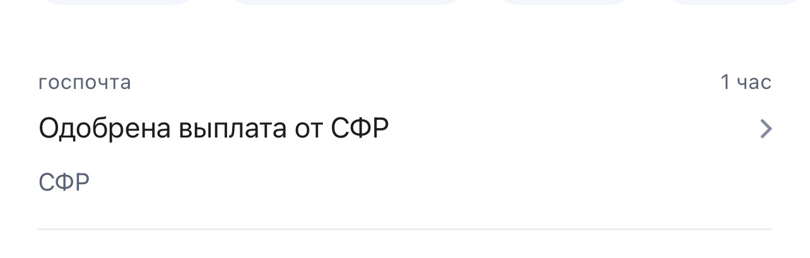Expand the payment approval notification via its arrow

click(x=765, y=129)
